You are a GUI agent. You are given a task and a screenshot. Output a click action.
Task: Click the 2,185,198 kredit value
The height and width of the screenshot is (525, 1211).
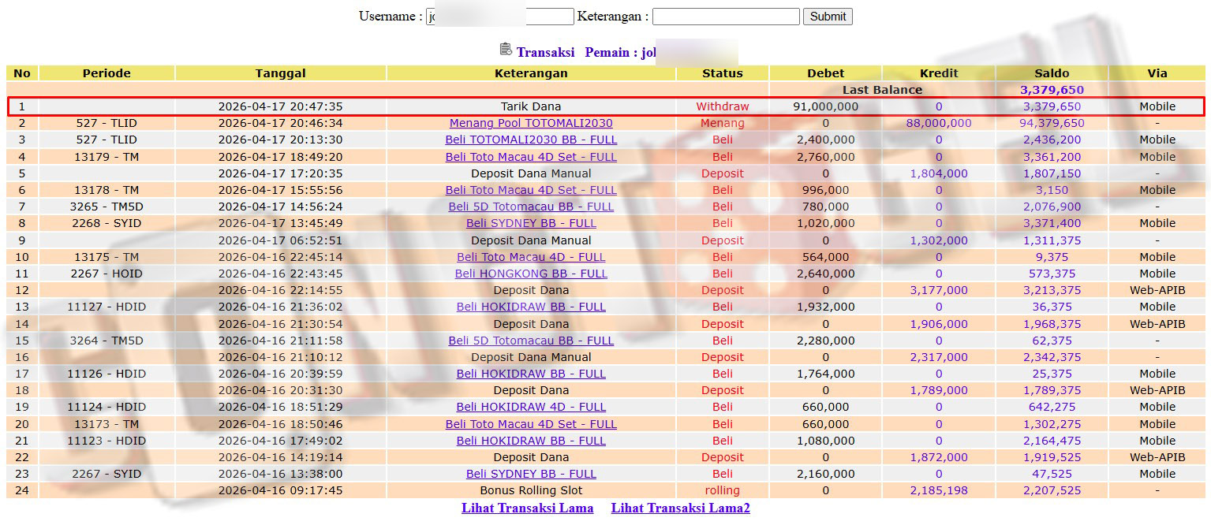pyautogui.click(x=939, y=490)
